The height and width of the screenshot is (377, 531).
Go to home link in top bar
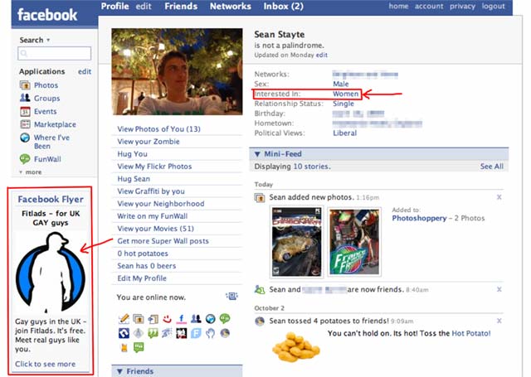398,6
